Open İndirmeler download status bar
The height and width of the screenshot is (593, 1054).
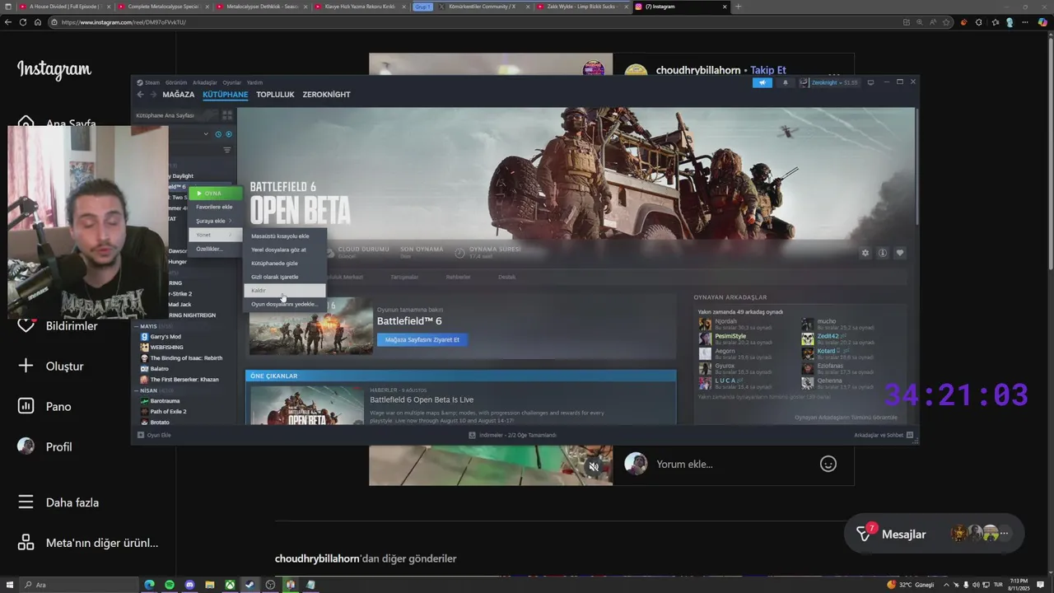pyautogui.click(x=512, y=435)
